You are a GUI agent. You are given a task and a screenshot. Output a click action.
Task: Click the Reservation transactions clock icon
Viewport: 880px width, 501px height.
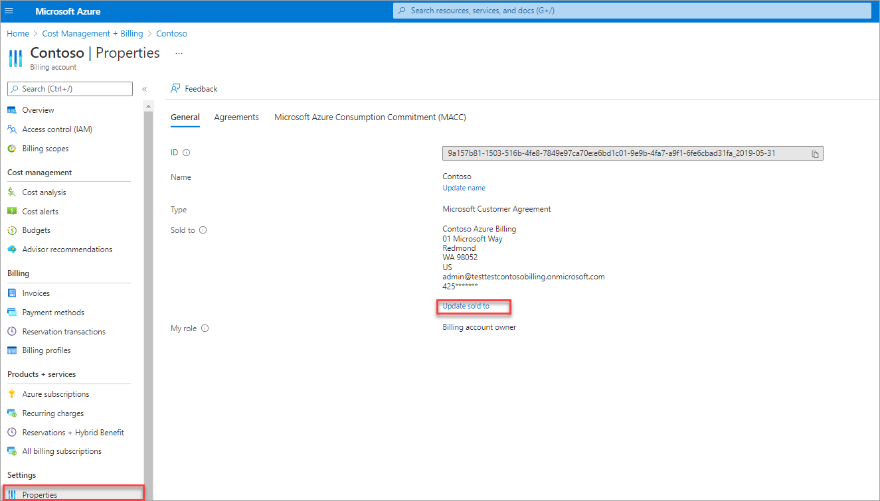tap(12, 332)
